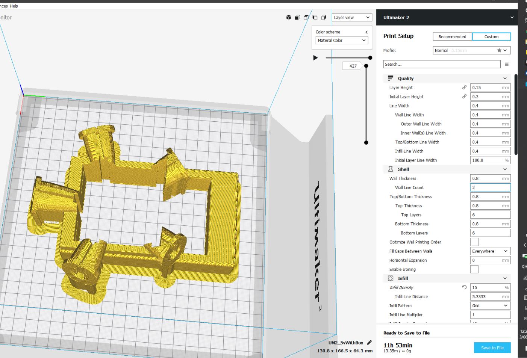The height and width of the screenshot is (358, 527).
Task: Open the Layer view mode dropdown
Action: 352,18
